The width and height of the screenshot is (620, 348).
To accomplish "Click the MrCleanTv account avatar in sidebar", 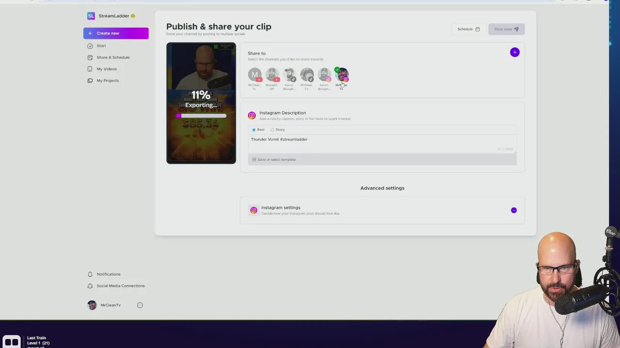I will [x=92, y=305].
